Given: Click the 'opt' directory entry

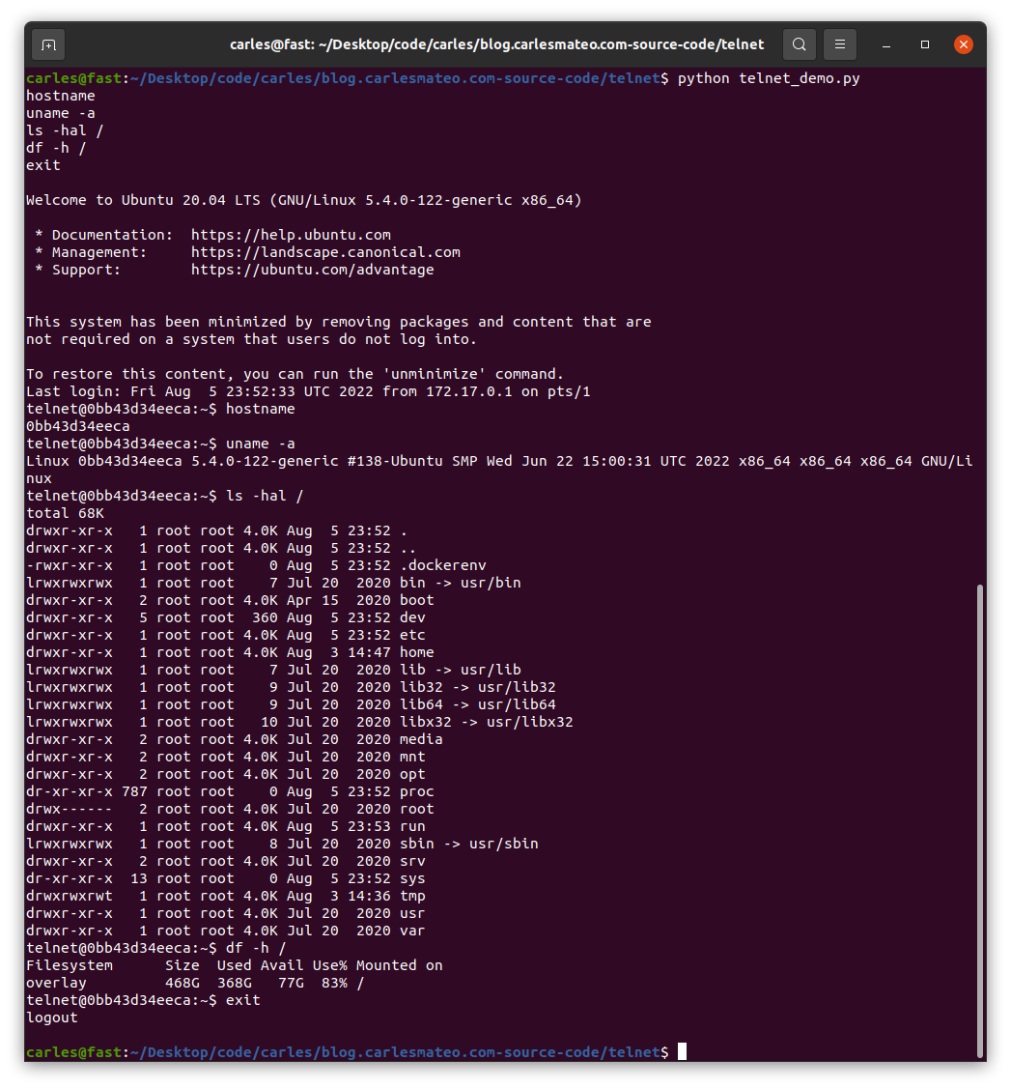Looking at the screenshot, I should coord(412,774).
